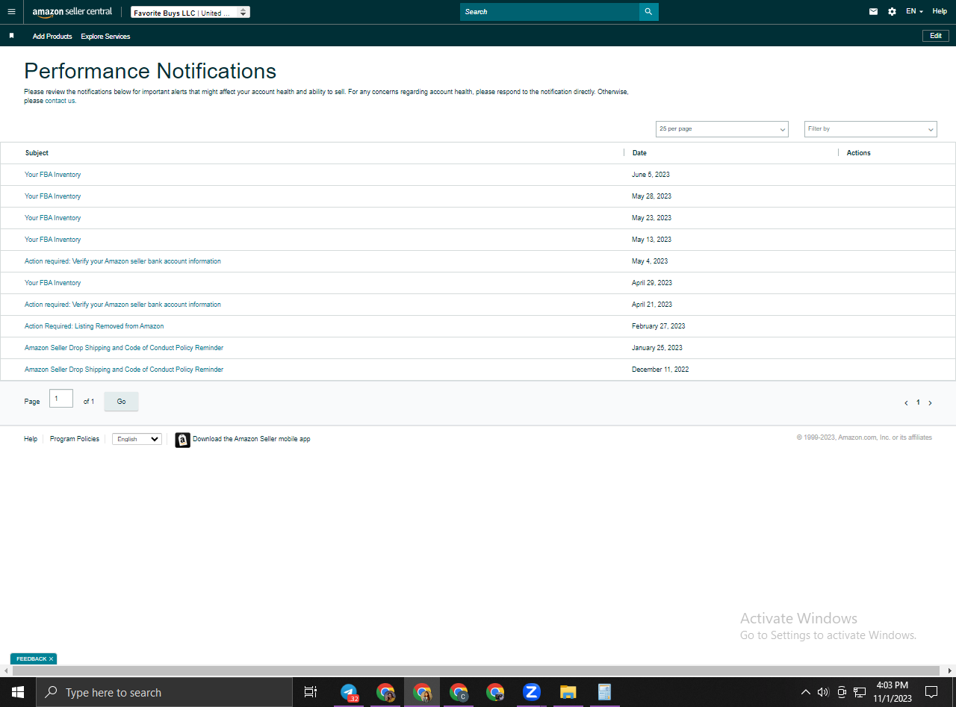Viewport: 956px width, 707px height.
Task: Open FBA Inventory notification from May 28, 2023
Action: coord(52,196)
